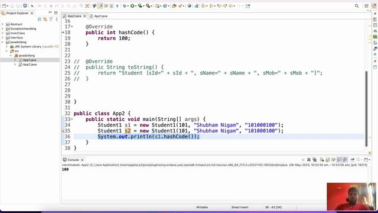Click Remove All Terminated Launches (double X)
378x213 pixels.
pyautogui.click(x=315, y=160)
